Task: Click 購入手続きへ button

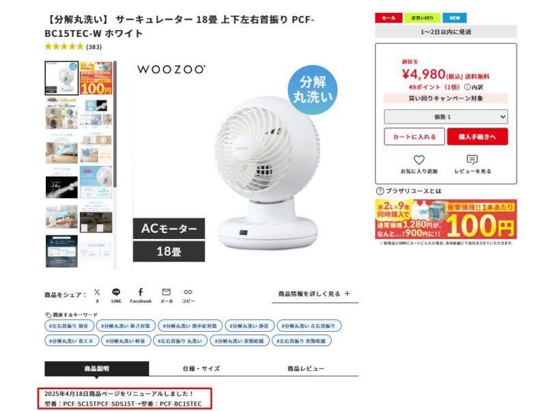Action: point(477,137)
